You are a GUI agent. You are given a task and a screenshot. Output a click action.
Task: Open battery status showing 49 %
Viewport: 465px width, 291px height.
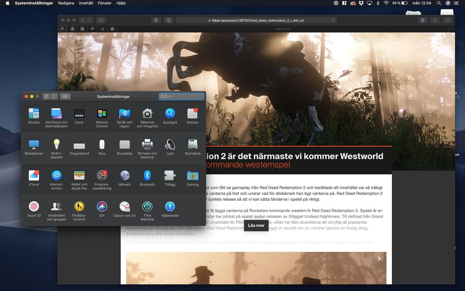(x=400, y=3)
